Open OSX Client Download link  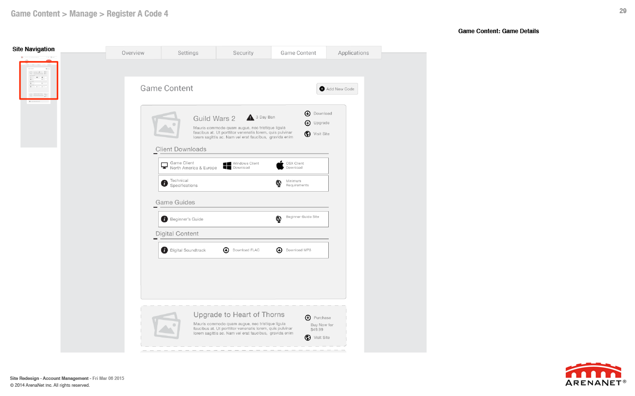coord(295,165)
